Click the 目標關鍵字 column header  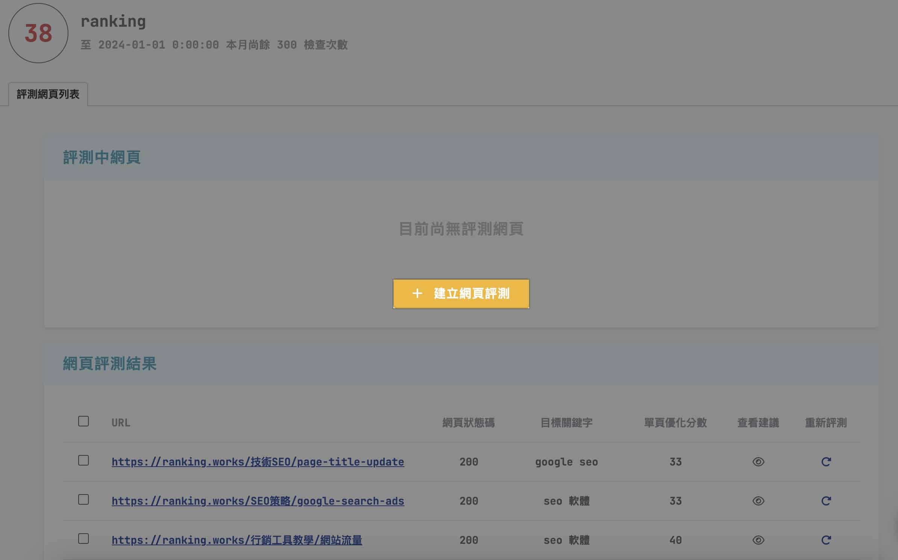point(566,423)
